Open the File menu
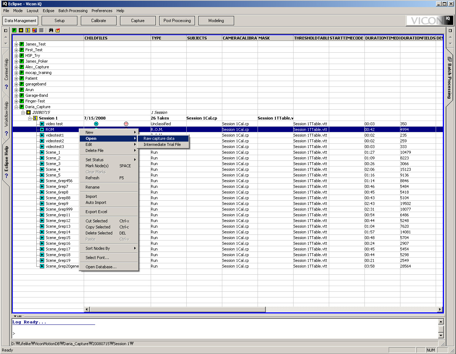Viewport: 456px width, 354px height. coord(6,11)
